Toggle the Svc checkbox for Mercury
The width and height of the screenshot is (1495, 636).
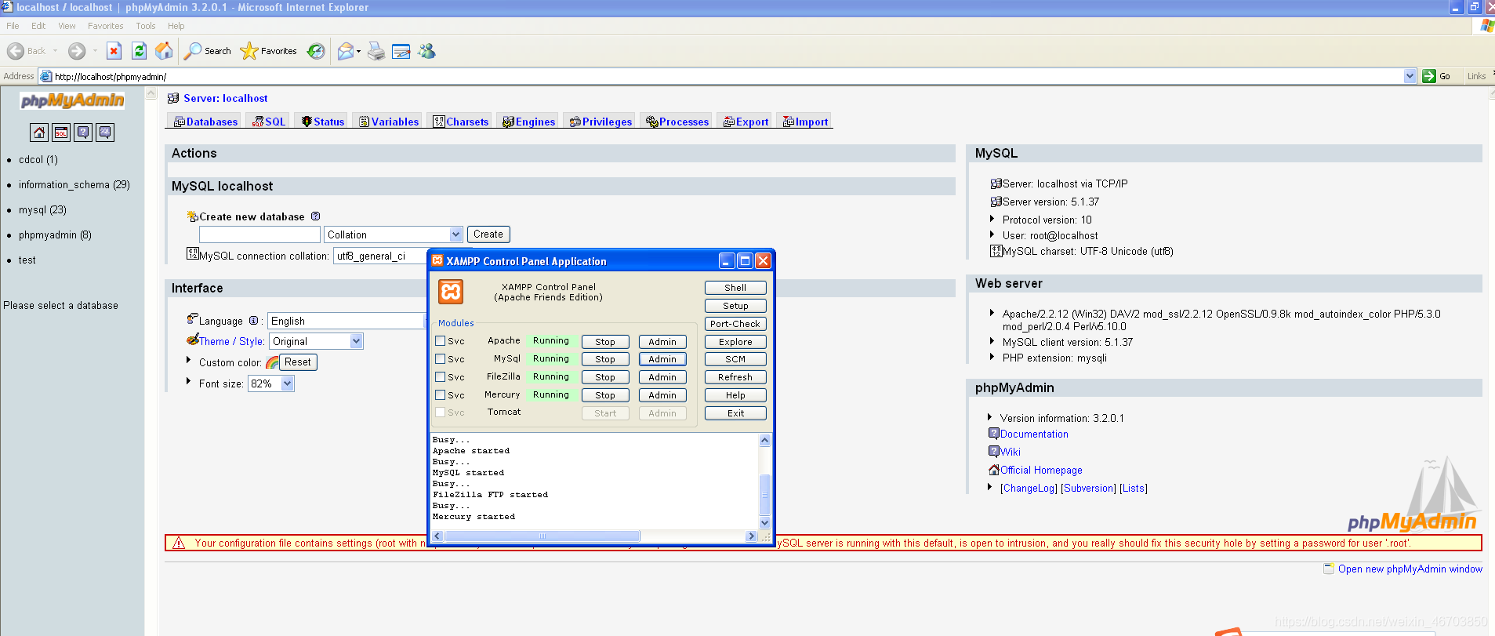click(441, 395)
